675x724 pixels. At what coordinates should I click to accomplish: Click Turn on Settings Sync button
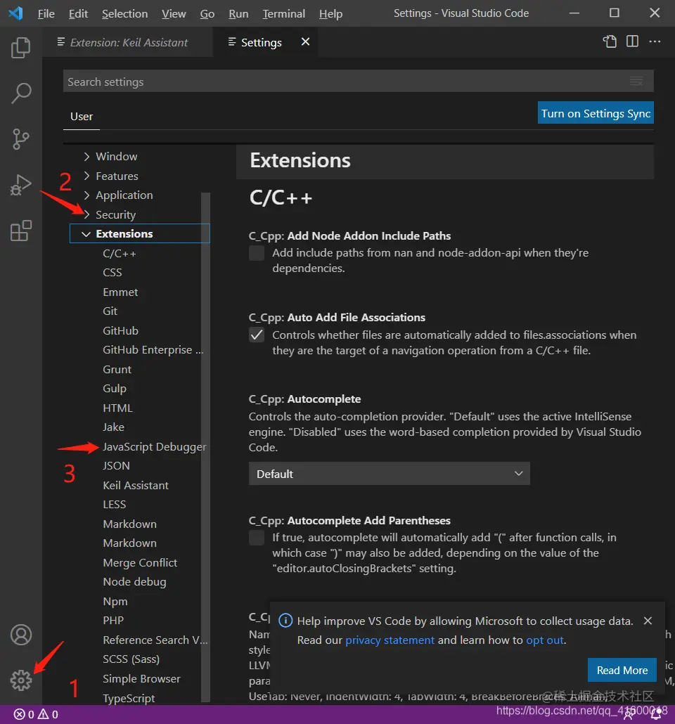click(x=596, y=113)
